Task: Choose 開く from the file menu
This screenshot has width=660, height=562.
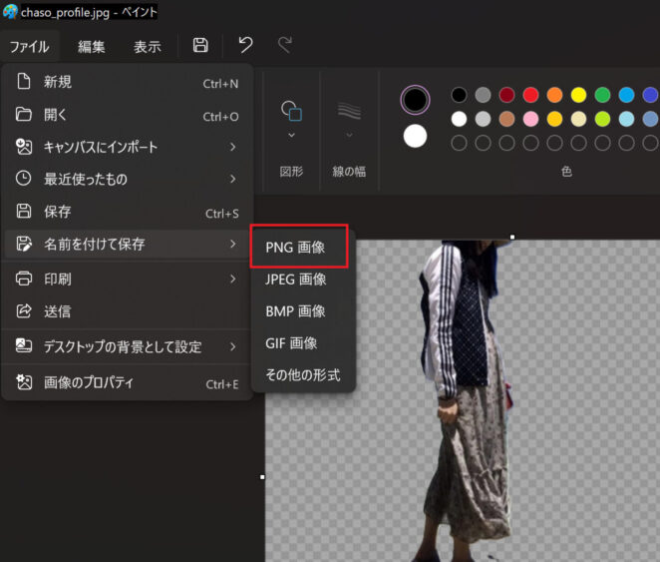Action: (128, 115)
